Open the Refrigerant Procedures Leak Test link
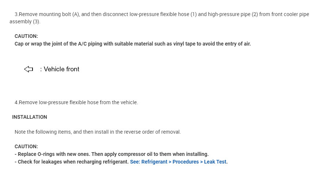Viewport: 319px width, 173px height. [x=178, y=162]
